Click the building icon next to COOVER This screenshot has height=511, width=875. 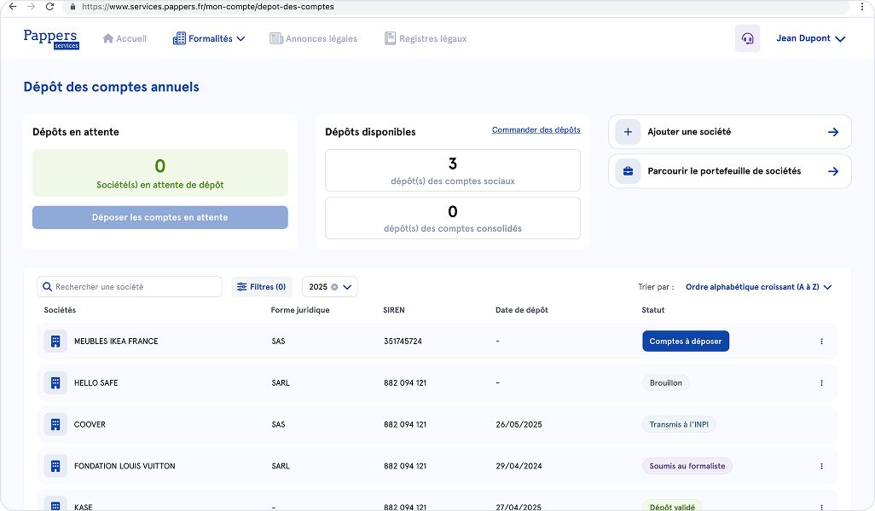point(55,424)
